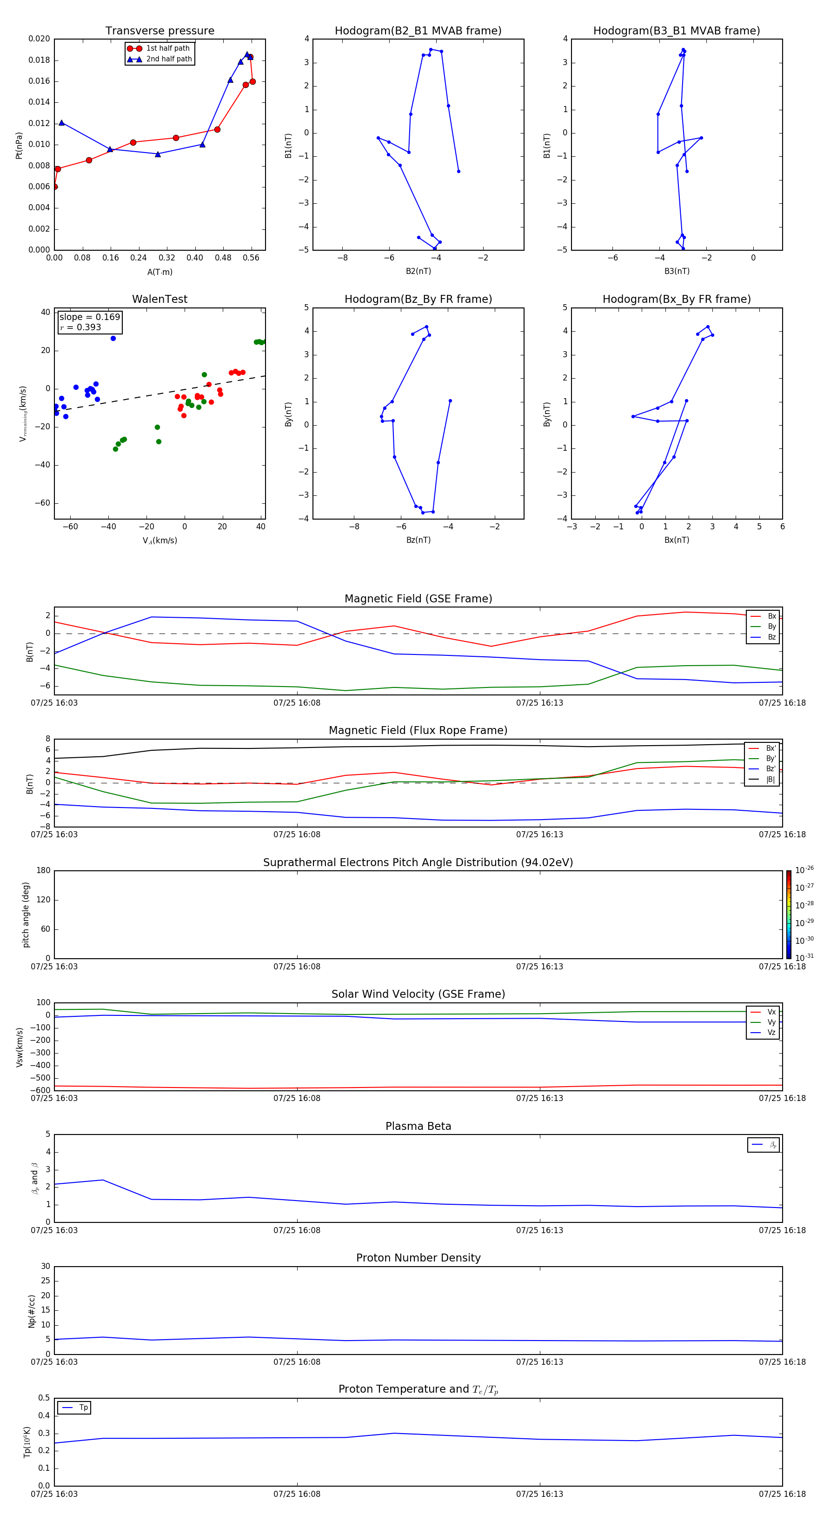Click the Proton Temperature and Te/Tp title
The height and width of the screenshot is (1535, 837).
pos(418,1389)
